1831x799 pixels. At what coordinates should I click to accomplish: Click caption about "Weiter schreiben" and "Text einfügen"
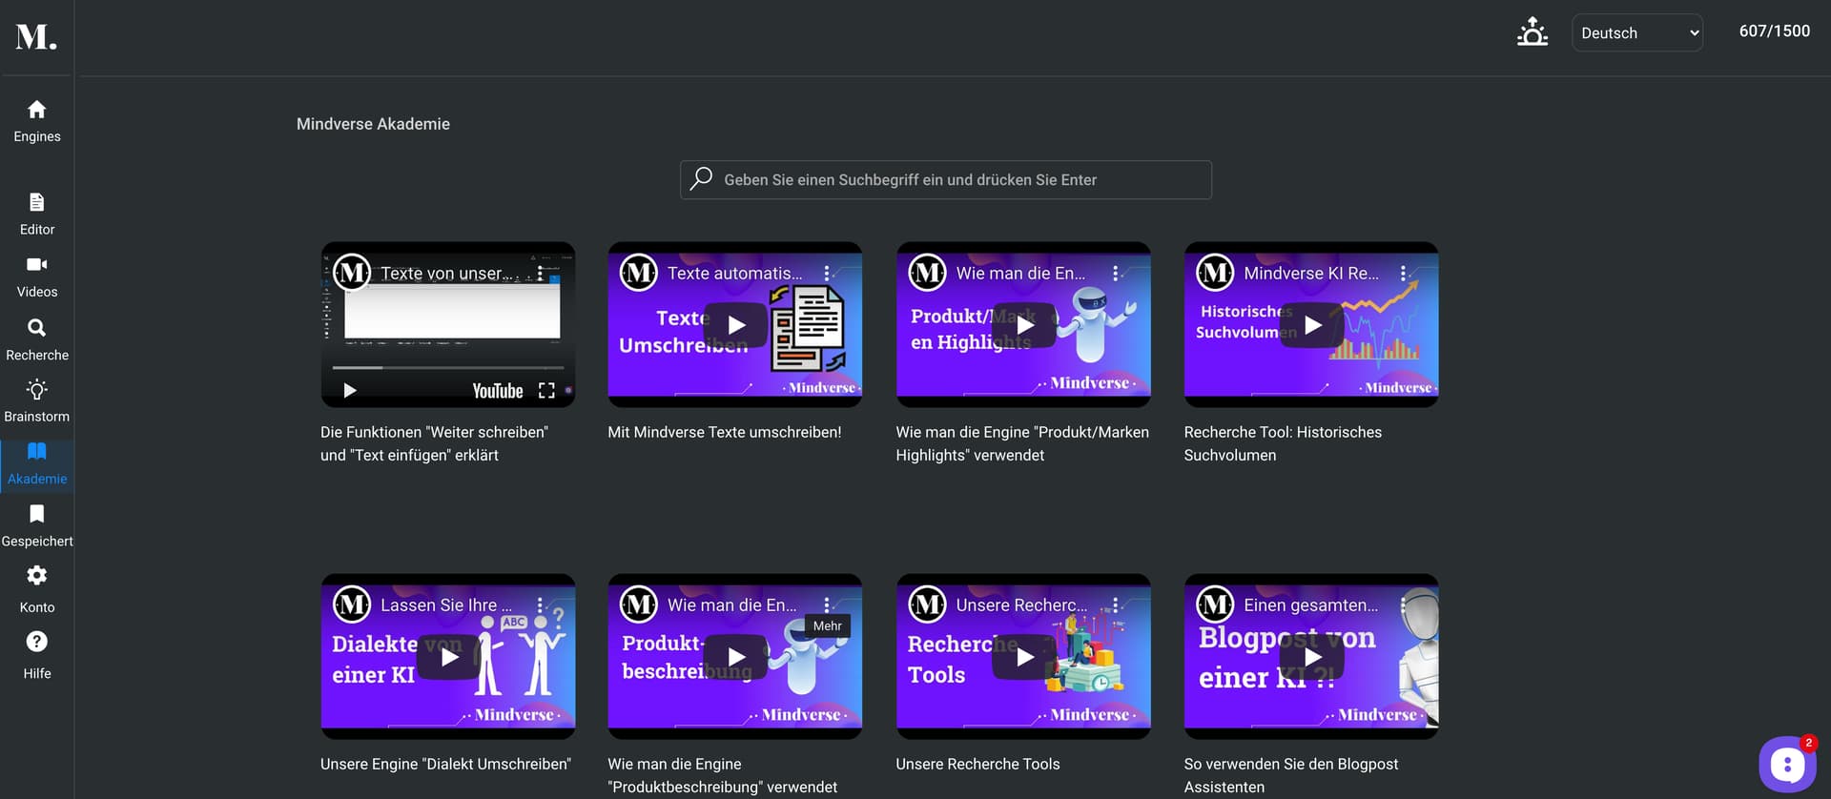pyautogui.click(x=434, y=443)
